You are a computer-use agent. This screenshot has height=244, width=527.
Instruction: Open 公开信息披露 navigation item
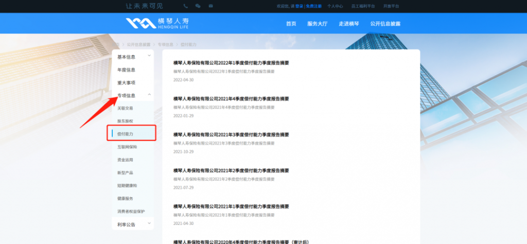coord(385,24)
